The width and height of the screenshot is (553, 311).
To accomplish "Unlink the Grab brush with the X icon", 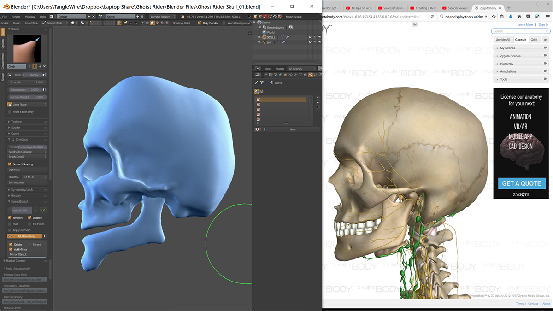I will coord(44,66).
